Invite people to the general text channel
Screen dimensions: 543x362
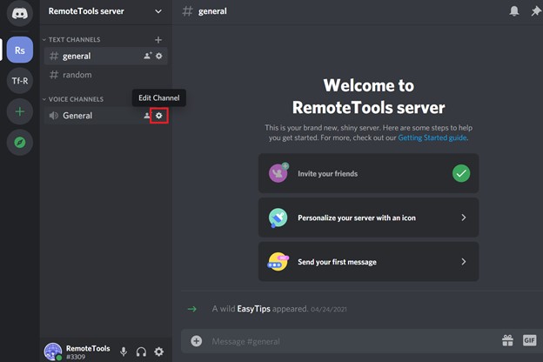point(148,56)
